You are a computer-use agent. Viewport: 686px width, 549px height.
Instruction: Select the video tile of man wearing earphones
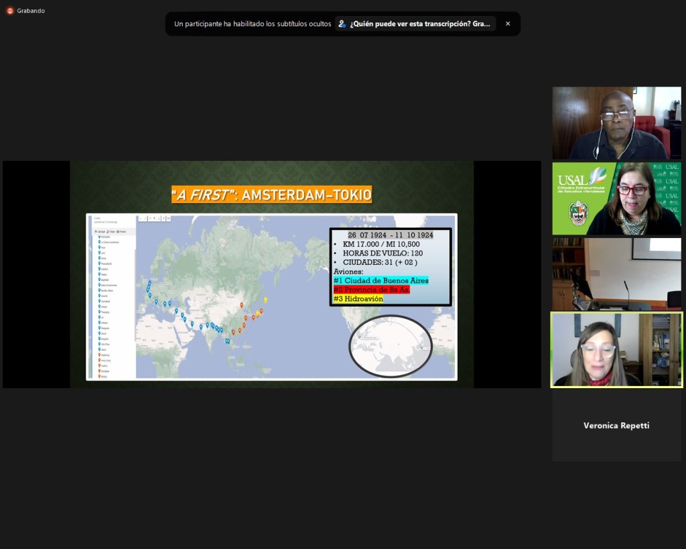[x=616, y=123]
